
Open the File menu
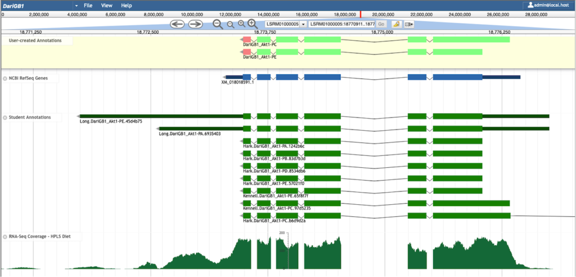[x=88, y=5]
